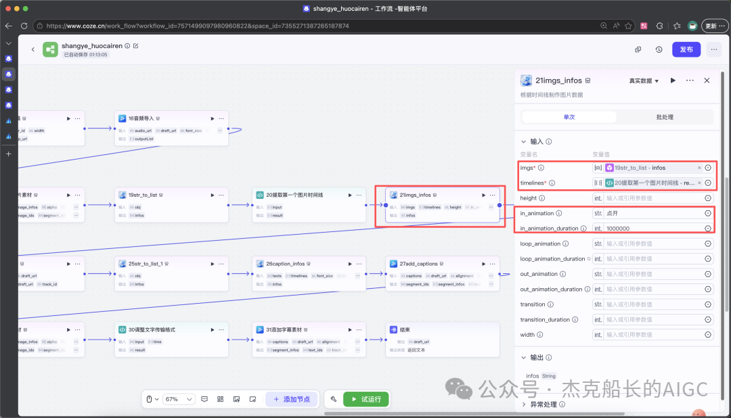Click the height input field
731x418 pixels.
click(652, 198)
